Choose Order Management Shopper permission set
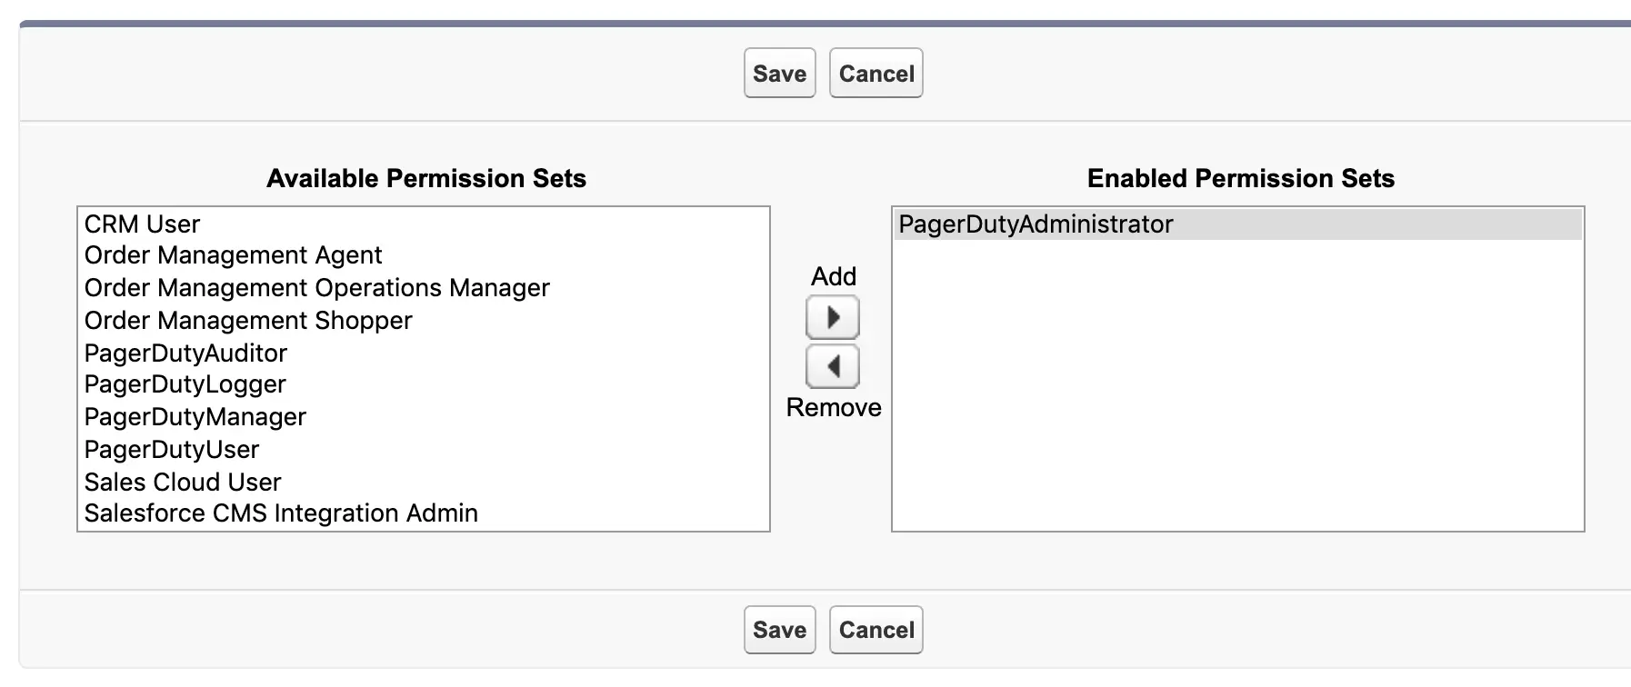1631x687 pixels. (x=424, y=321)
